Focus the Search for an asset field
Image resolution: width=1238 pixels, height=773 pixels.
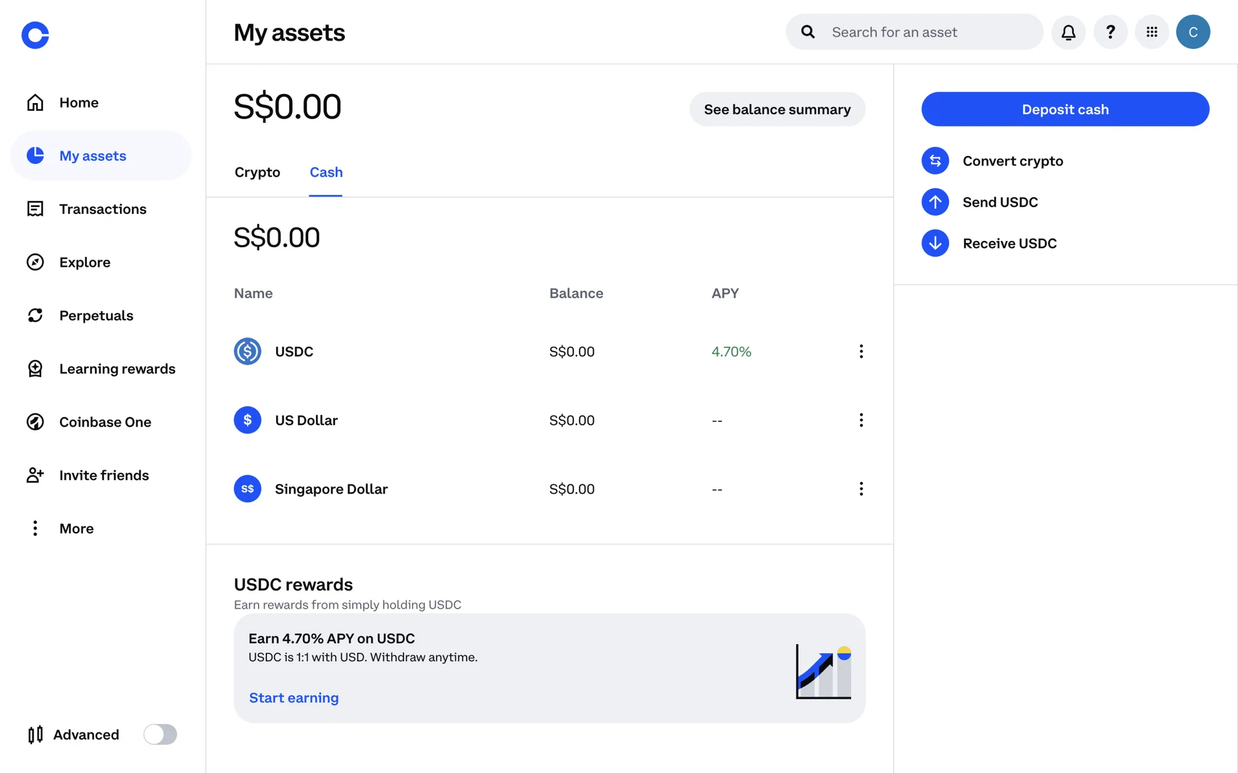click(928, 32)
